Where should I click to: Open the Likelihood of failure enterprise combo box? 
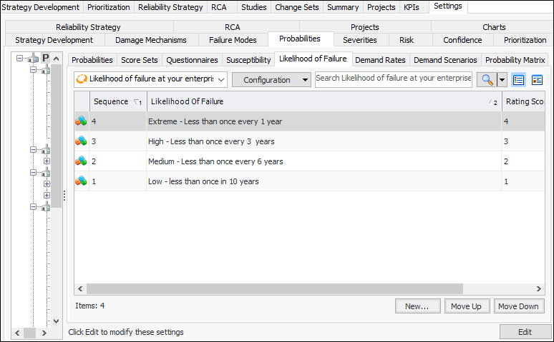150,80
